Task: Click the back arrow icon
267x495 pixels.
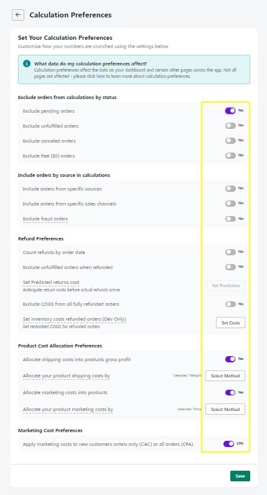Action: point(18,15)
